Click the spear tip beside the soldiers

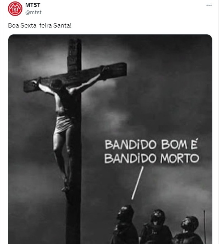point(205,213)
